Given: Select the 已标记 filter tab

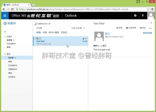Looking at the screenshot, I should (64, 33).
